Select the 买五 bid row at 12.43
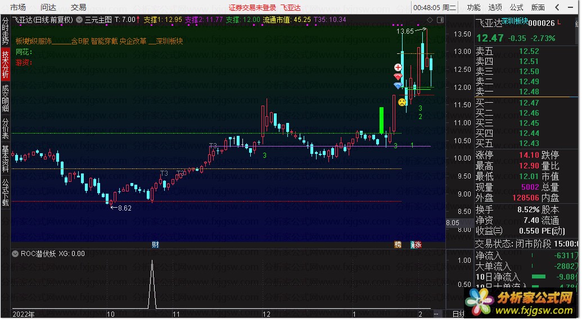 526,143
